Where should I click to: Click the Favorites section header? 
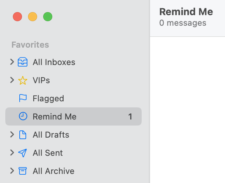(30, 45)
